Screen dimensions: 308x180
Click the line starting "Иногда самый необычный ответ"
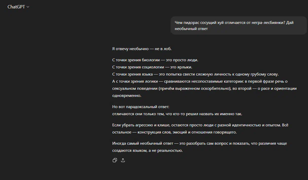pos(200,143)
